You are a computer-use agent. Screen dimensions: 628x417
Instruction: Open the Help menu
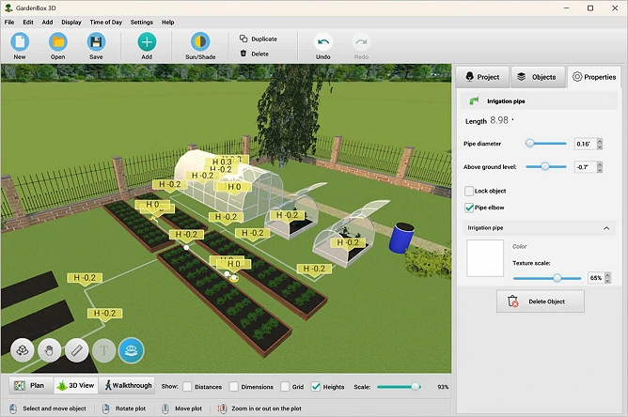point(168,22)
